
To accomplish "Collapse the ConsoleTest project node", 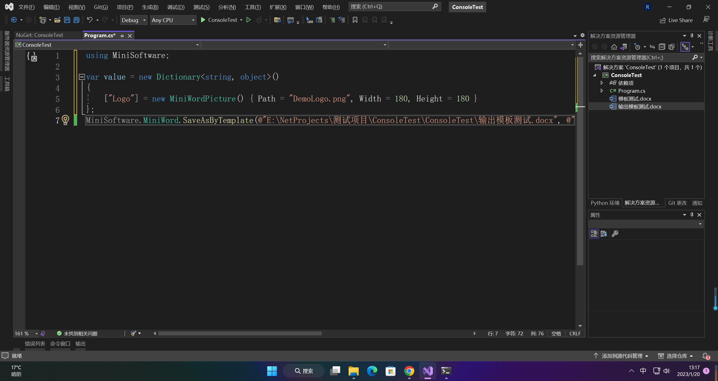I will [x=594, y=75].
